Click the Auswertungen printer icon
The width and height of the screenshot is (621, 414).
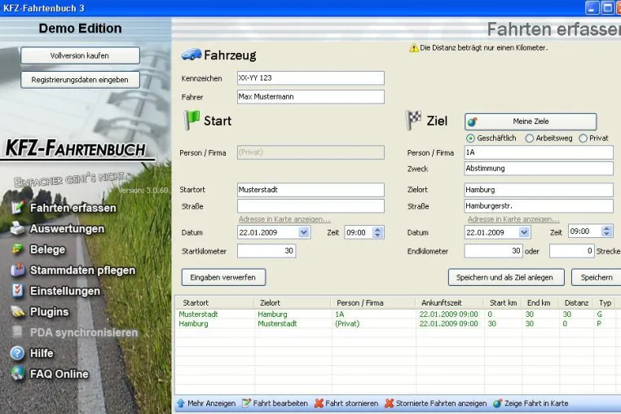click(x=17, y=228)
